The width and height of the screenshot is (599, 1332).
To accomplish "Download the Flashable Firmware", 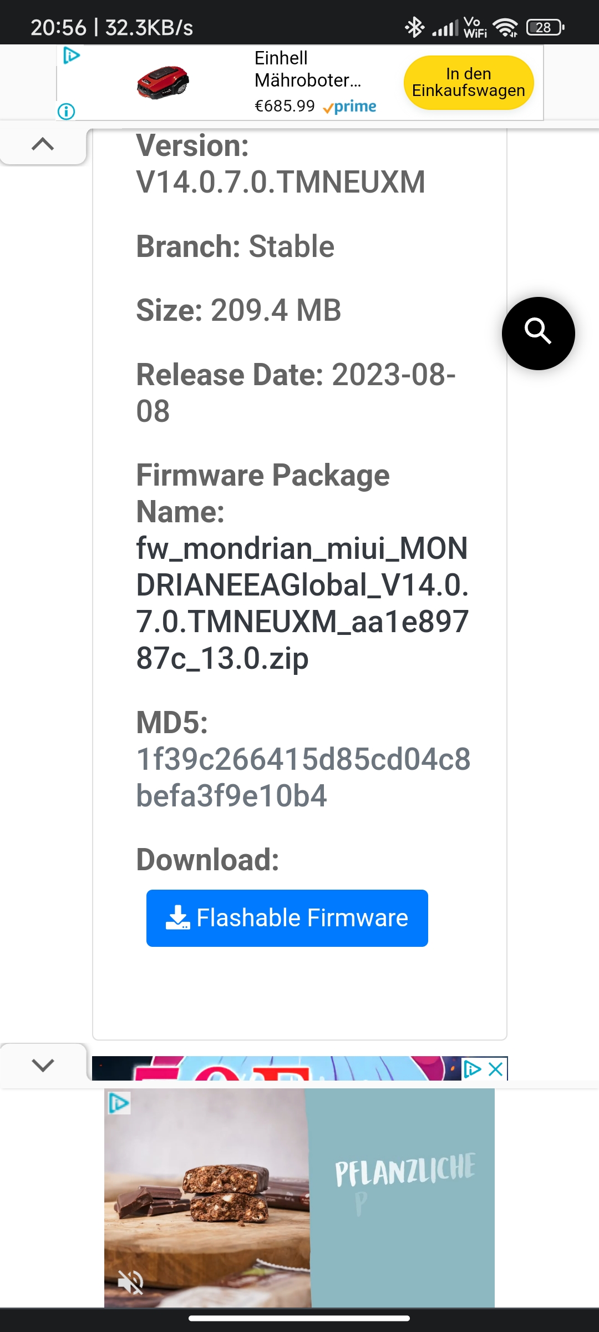I will [287, 918].
